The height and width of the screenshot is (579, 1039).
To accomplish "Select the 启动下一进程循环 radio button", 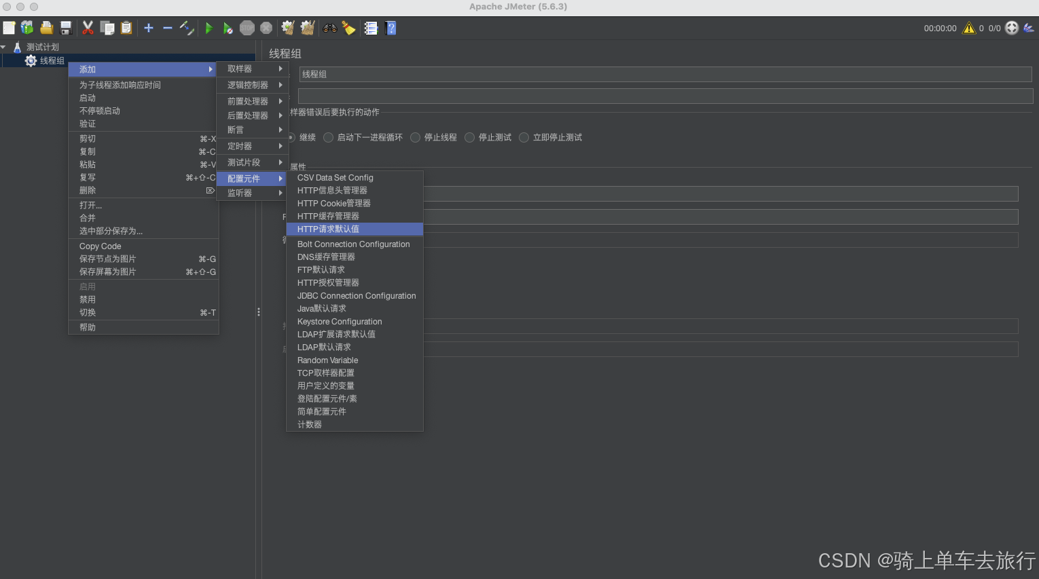I will tap(329, 137).
